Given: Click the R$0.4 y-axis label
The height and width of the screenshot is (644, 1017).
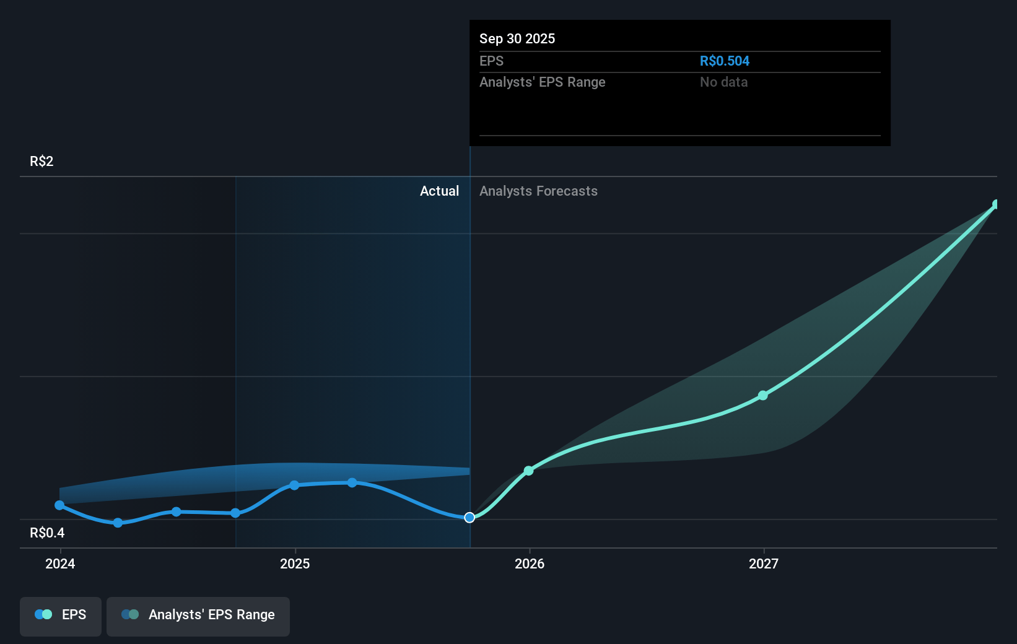Looking at the screenshot, I should [x=47, y=533].
